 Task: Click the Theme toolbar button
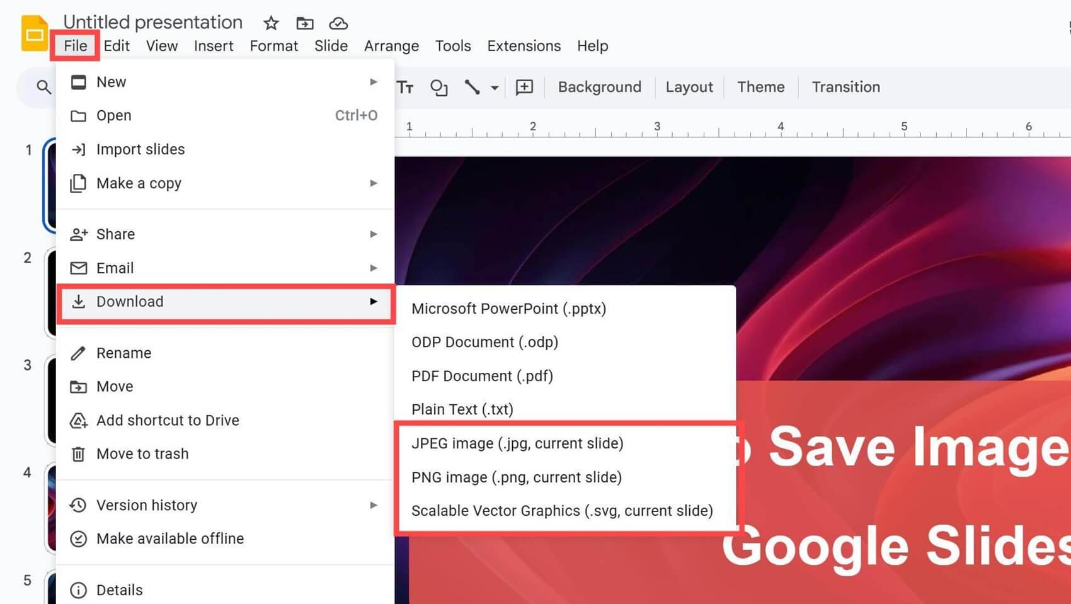[x=761, y=87]
